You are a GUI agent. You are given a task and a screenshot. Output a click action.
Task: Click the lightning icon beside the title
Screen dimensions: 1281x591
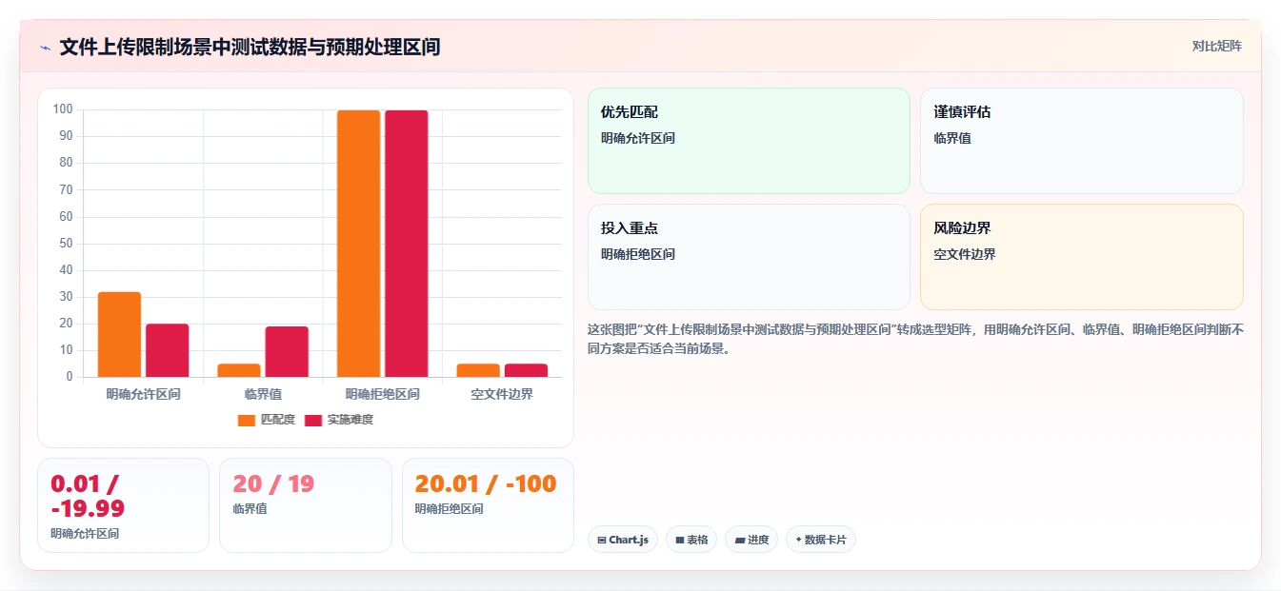point(45,48)
